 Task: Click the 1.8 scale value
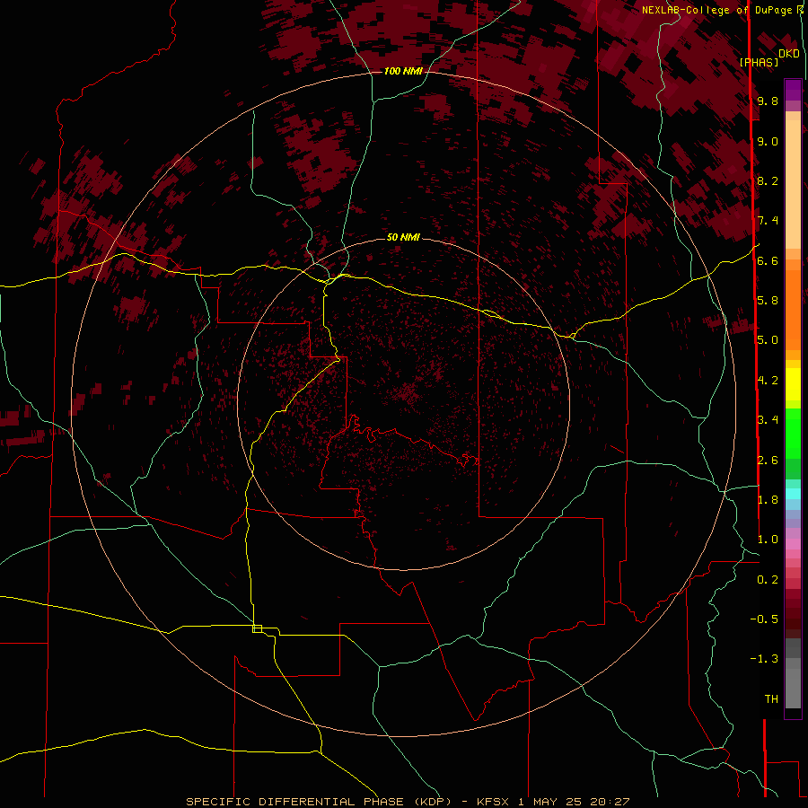click(768, 500)
